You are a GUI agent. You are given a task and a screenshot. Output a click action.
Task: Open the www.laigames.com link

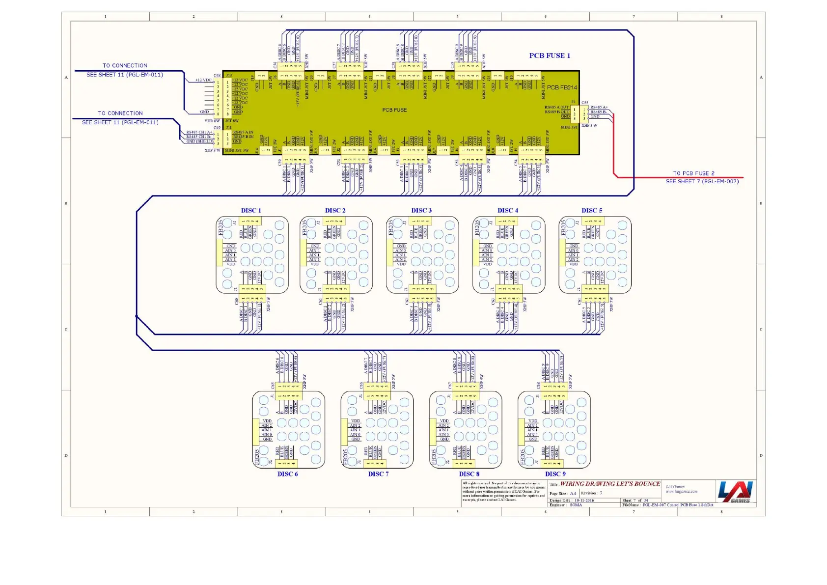tap(681, 491)
